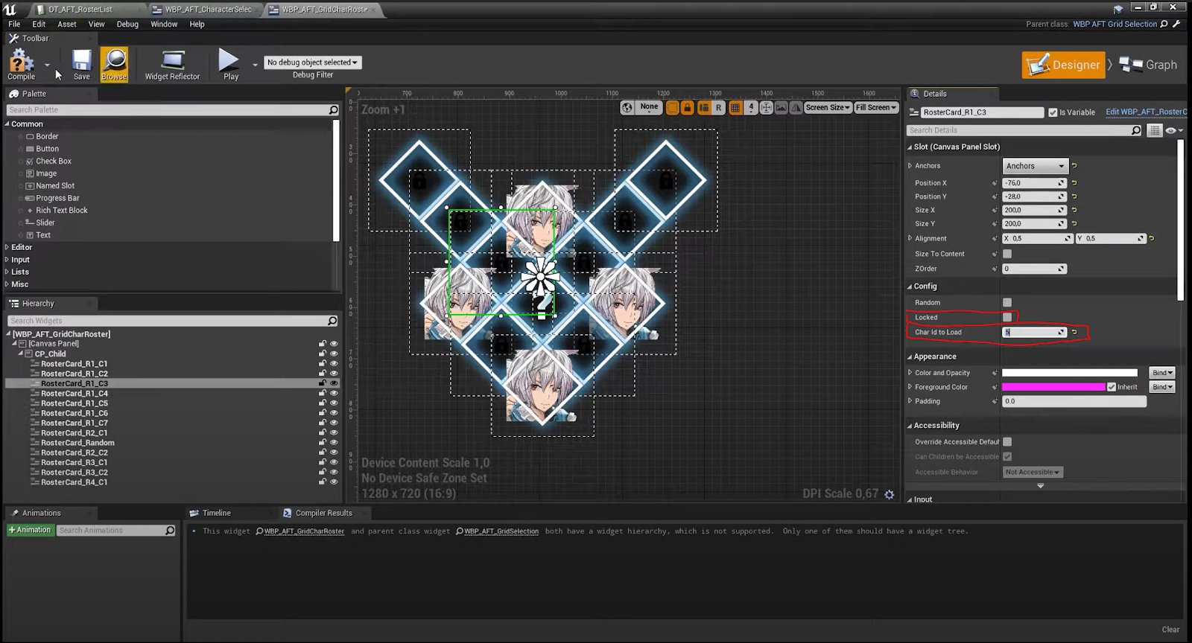The height and width of the screenshot is (643, 1192).
Task: Click the magenta Foreground Color swatch
Action: (x=1053, y=387)
